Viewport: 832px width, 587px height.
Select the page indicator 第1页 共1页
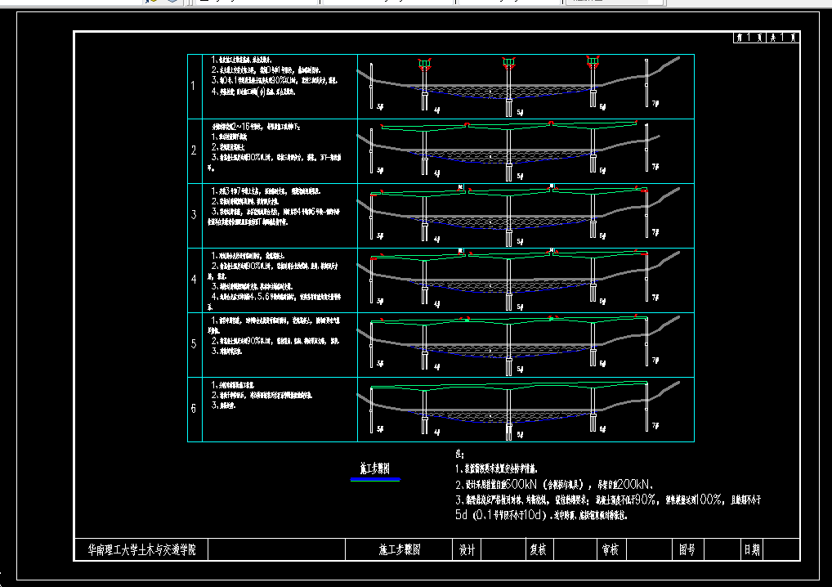point(766,37)
